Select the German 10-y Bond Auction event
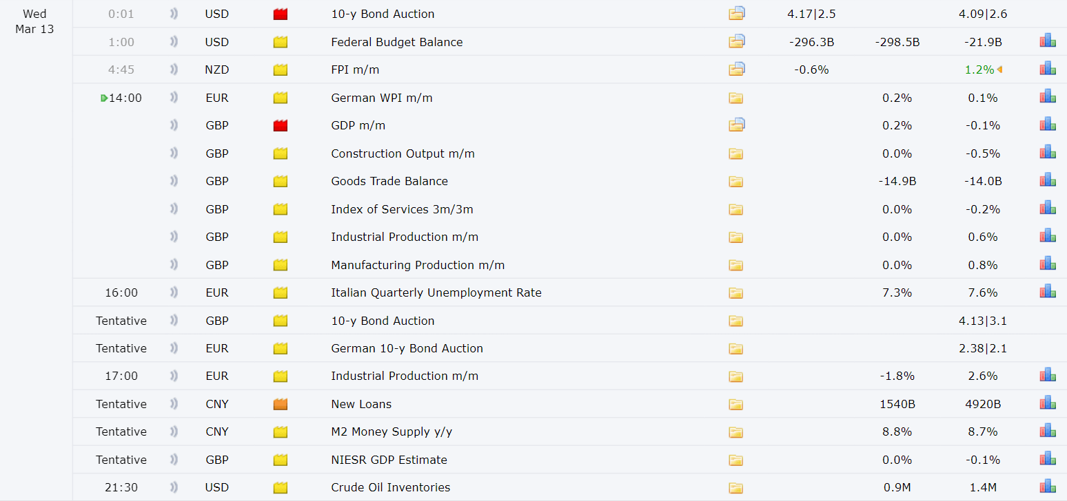Viewport: 1067px width, 501px height. pos(407,348)
